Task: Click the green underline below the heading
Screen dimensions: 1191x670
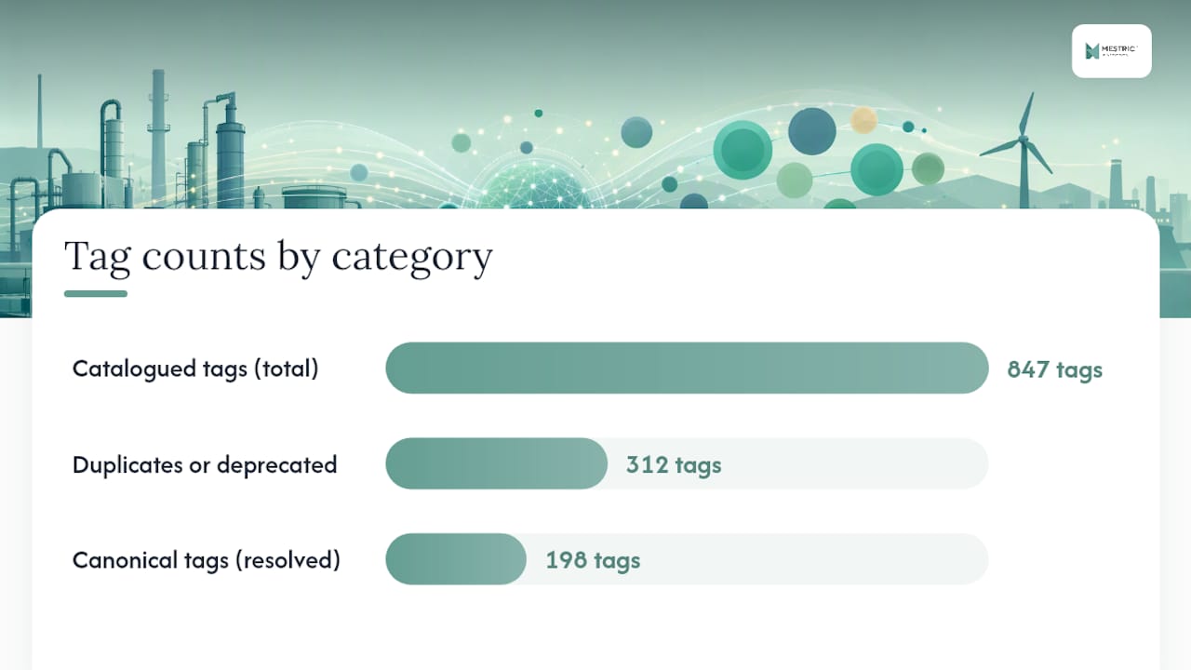Action: click(x=96, y=294)
